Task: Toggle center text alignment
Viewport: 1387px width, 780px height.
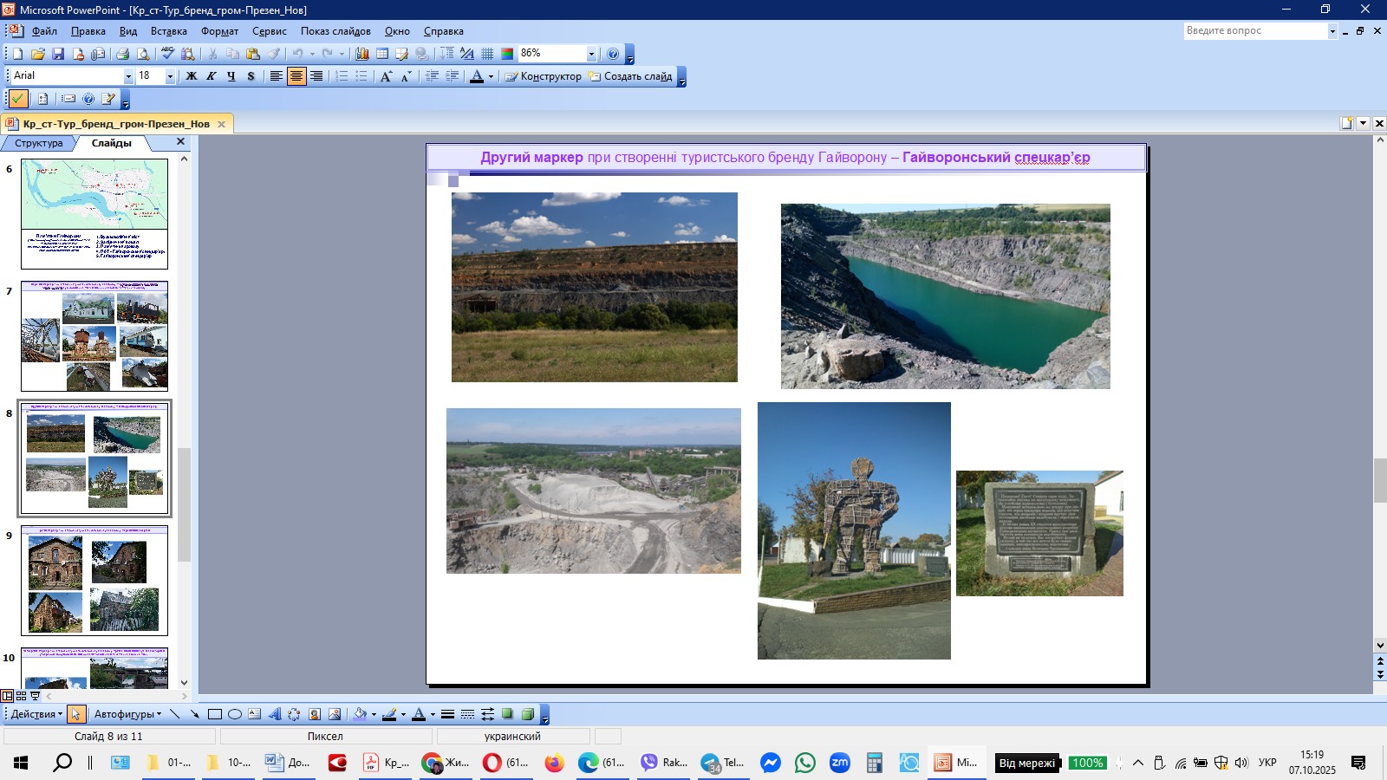Action: pos(296,76)
